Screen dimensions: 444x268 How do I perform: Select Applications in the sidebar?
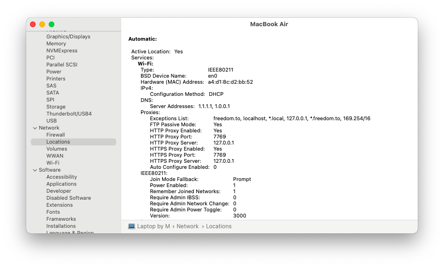point(61,184)
